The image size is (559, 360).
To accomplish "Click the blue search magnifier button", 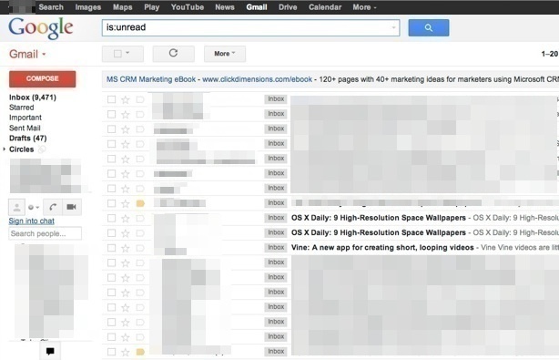I will (429, 28).
